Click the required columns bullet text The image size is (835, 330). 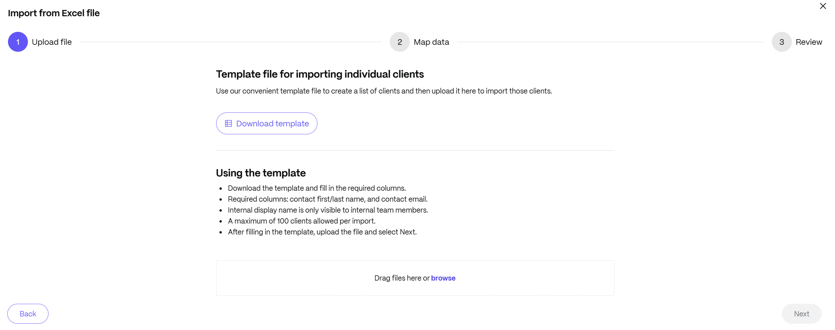coord(327,199)
